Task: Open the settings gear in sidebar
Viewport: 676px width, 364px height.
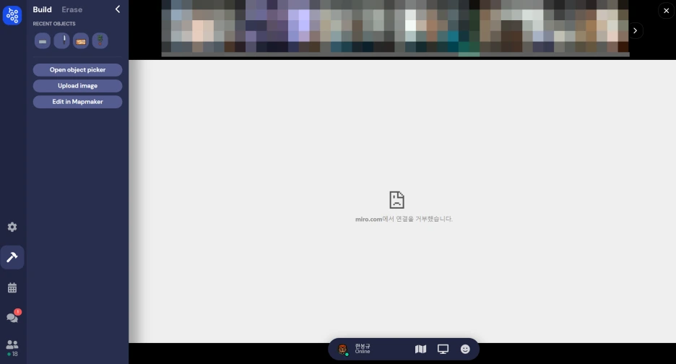Action: point(12,227)
